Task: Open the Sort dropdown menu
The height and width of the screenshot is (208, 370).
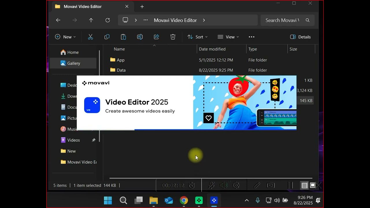Action: point(198,37)
